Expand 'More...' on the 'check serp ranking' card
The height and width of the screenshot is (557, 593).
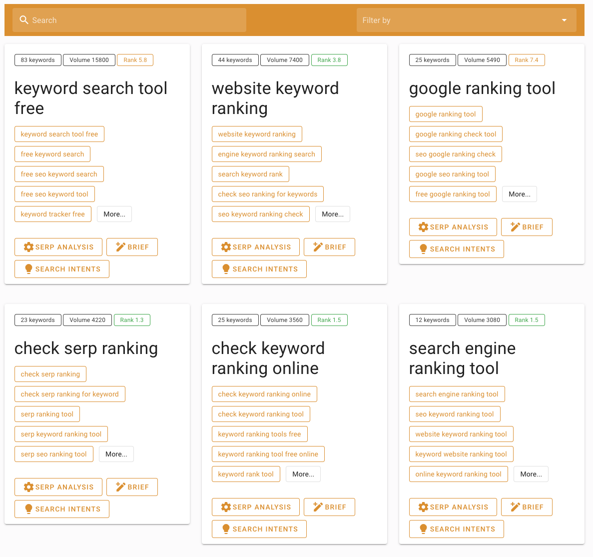116,454
